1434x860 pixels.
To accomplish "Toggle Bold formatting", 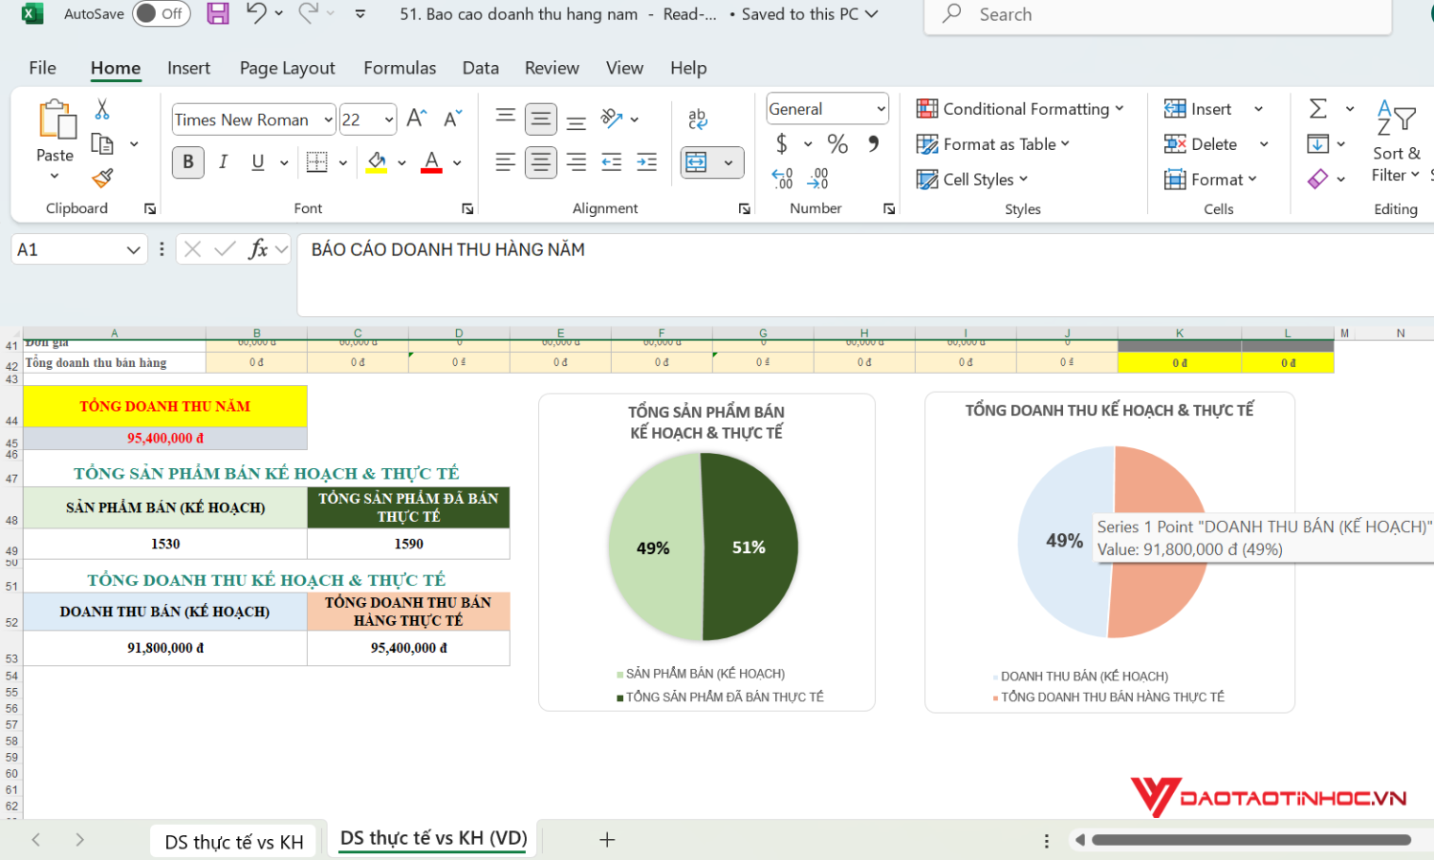I will click(188, 162).
